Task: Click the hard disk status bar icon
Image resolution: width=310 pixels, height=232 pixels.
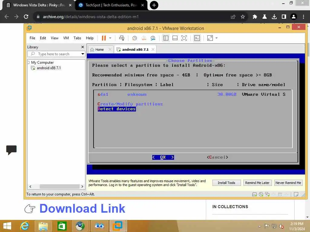Action: (x=254, y=194)
